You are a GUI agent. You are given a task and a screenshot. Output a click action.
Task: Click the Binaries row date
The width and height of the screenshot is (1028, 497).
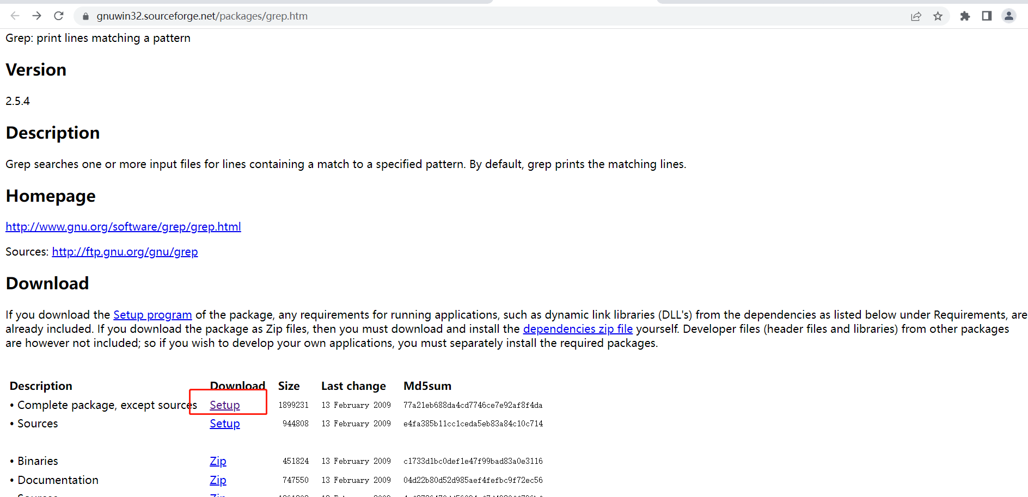click(356, 461)
